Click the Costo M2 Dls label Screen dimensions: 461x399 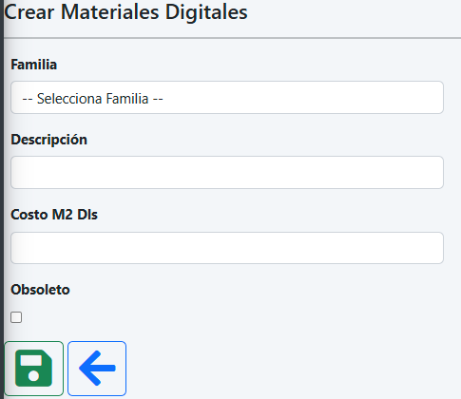(54, 215)
